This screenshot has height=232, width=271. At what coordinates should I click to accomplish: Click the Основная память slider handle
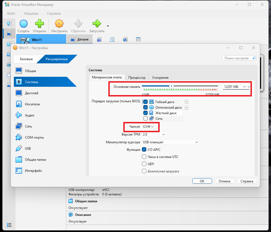point(172,86)
